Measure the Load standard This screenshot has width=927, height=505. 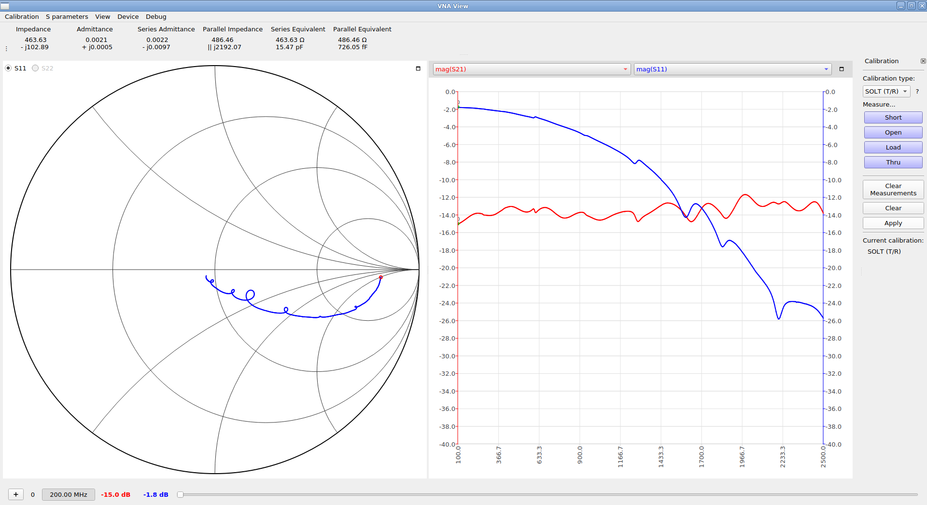893,148
